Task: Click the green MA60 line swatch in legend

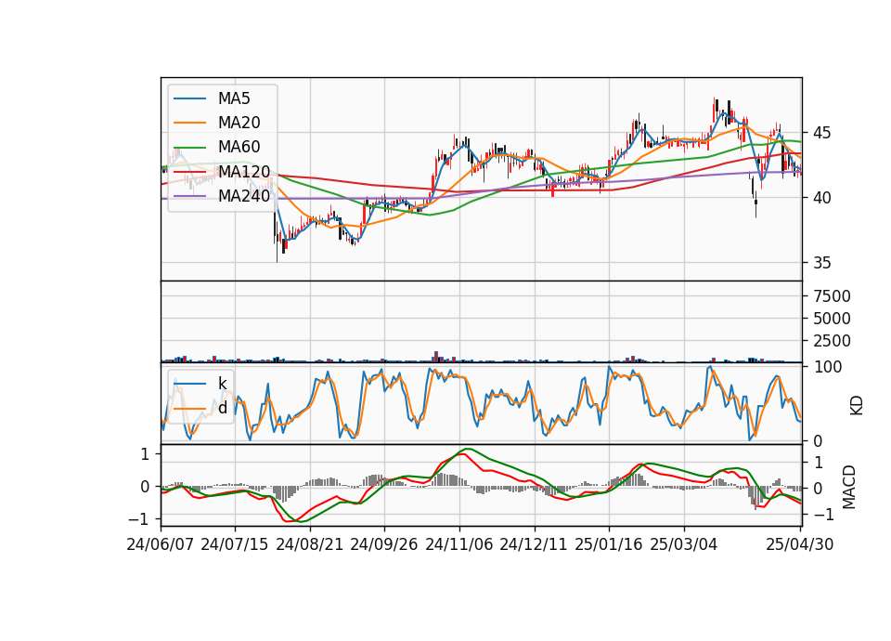Action: pyautogui.click(x=190, y=148)
